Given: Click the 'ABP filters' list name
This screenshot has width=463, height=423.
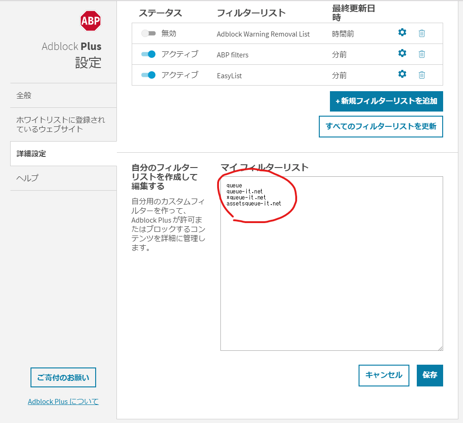Looking at the screenshot, I should [232, 55].
